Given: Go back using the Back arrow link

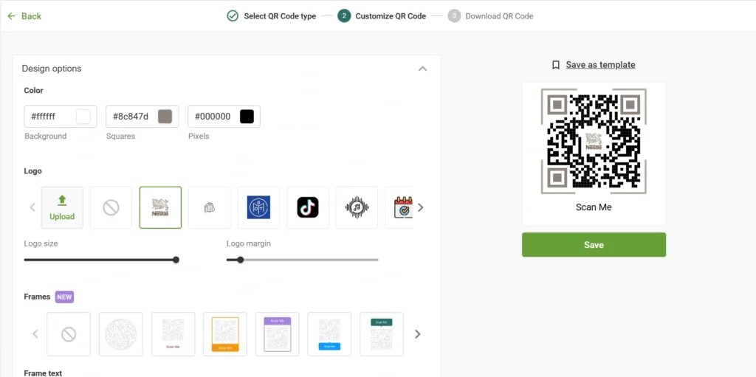Looking at the screenshot, I should click(x=24, y=16).
